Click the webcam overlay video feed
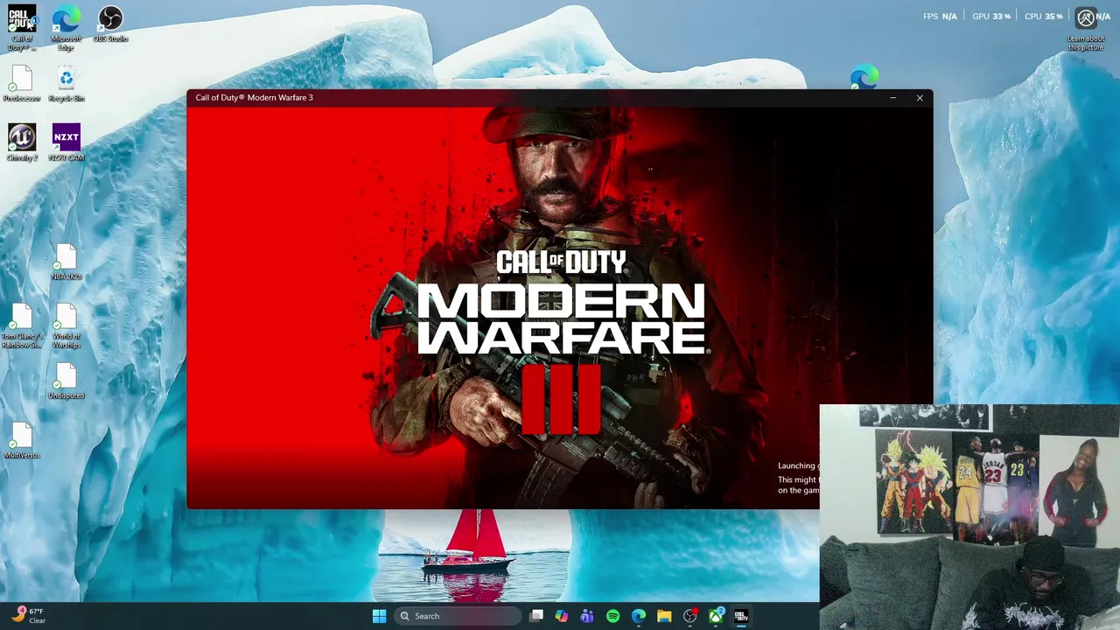The width and height of the screenshot is (1120, 630). pyautogui.click(x=969, y=516)
